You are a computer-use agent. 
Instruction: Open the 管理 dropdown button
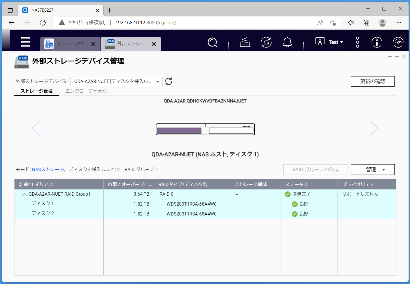click(373, 170)
